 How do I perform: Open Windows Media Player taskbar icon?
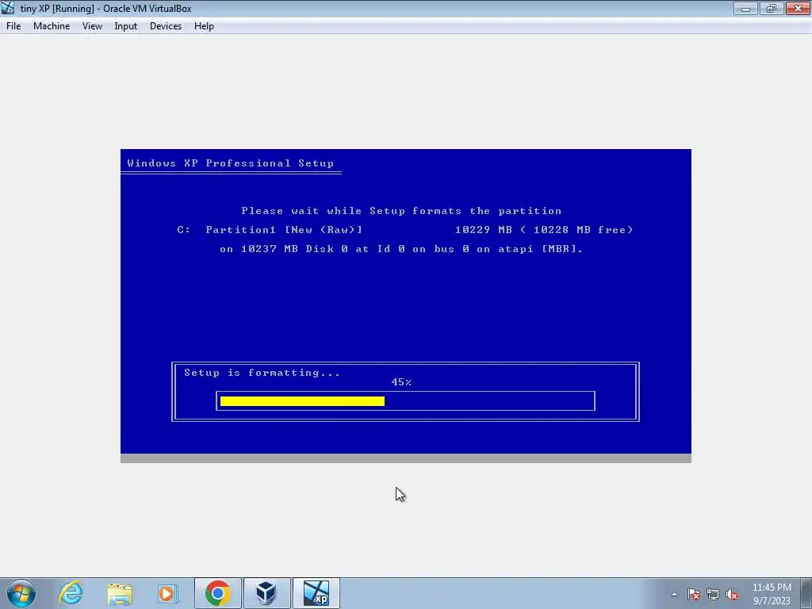click(x=168, y=593)
